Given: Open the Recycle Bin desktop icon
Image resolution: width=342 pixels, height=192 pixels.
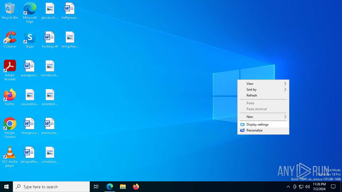Looking at the screenshot, I should click(x=10, y=11).
